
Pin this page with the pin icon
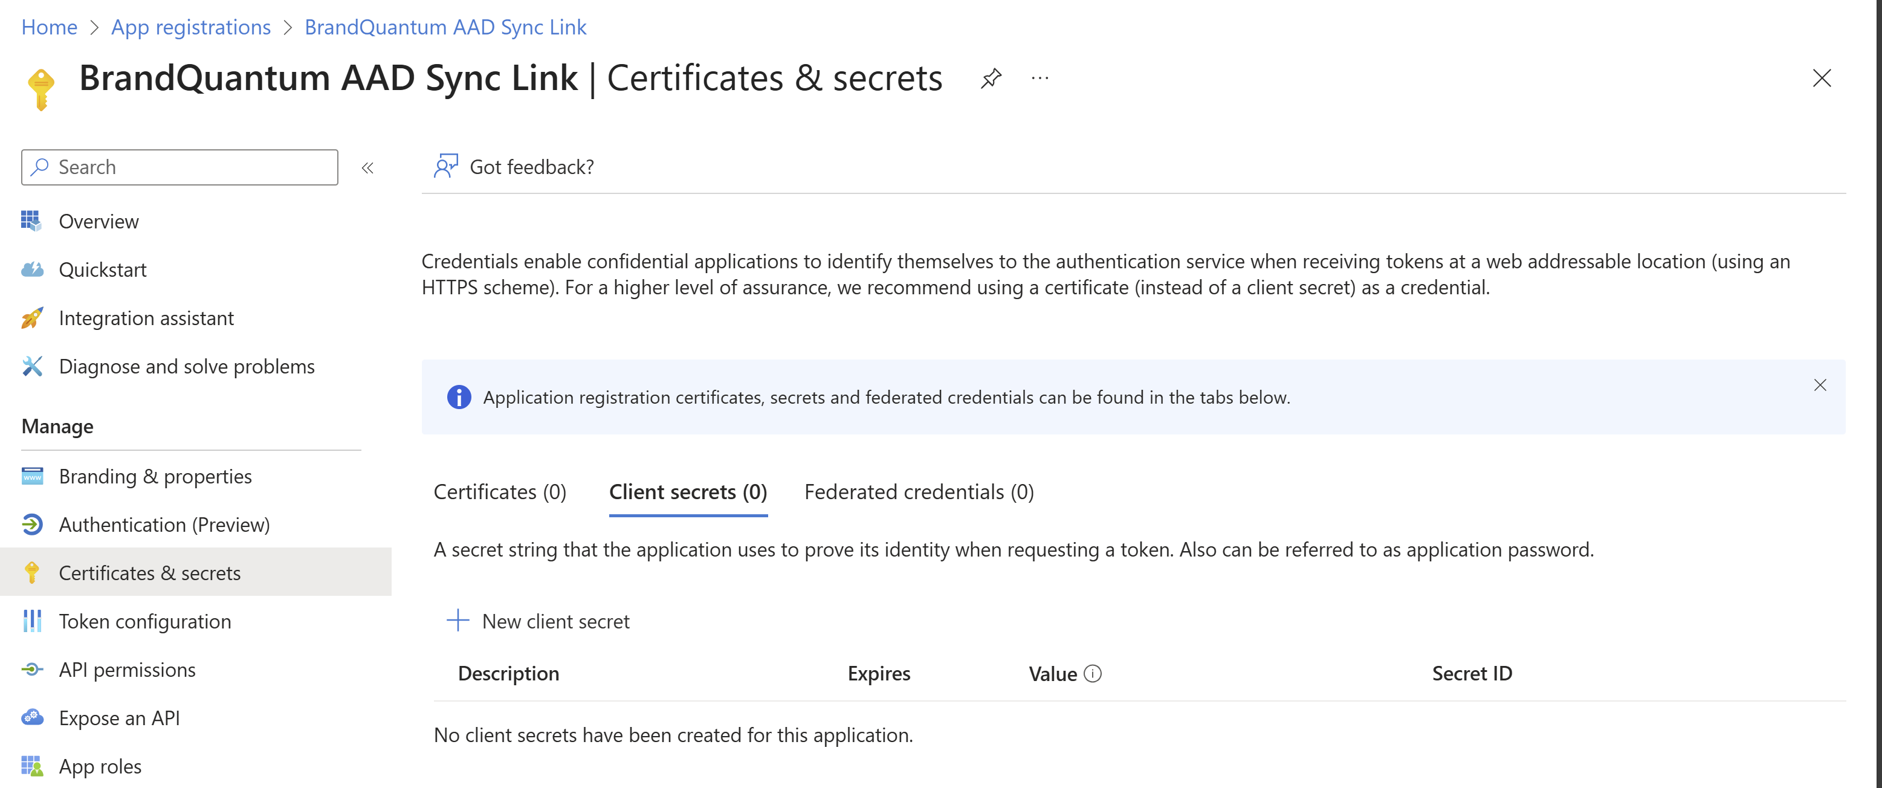[x=991, y=78]
